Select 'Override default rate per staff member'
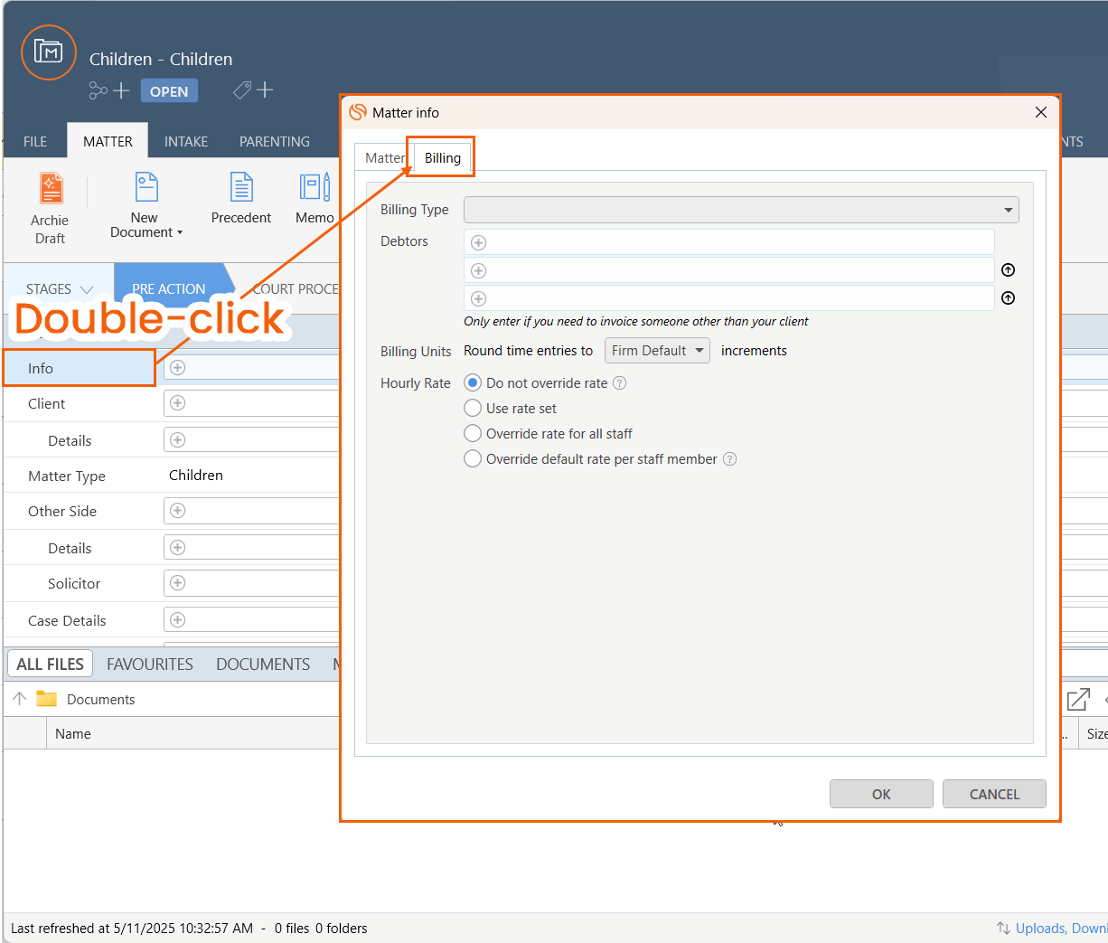 pyautogui.click(x=473, y=459)
